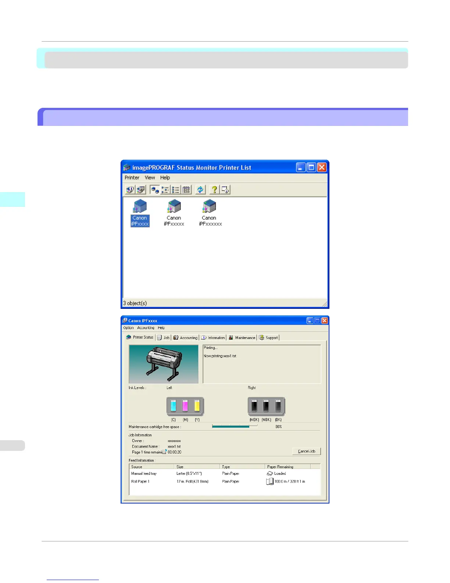This screenshot has height=583, width=450.
Task: Select the Manual feed tray row
Action: pos(225,473)
